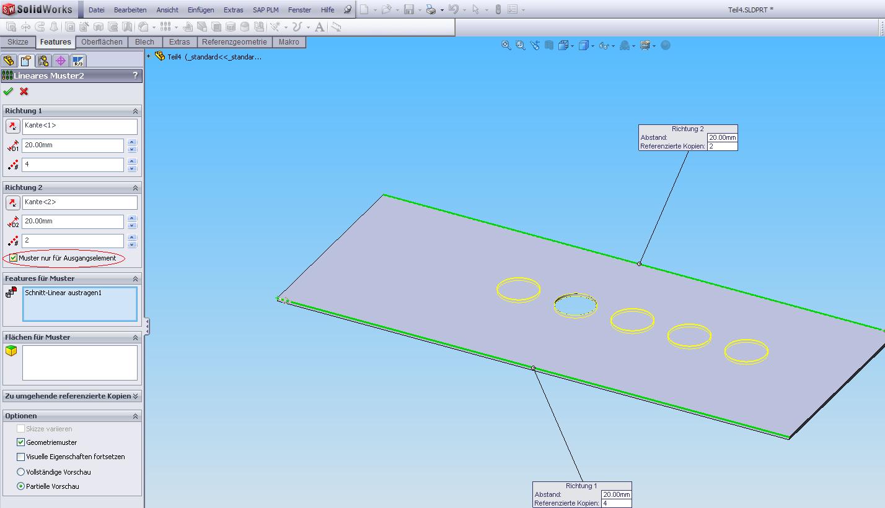Click the Zoom to Area icon
The width and height of the screenshot is (885, 508).
[521, 45]
